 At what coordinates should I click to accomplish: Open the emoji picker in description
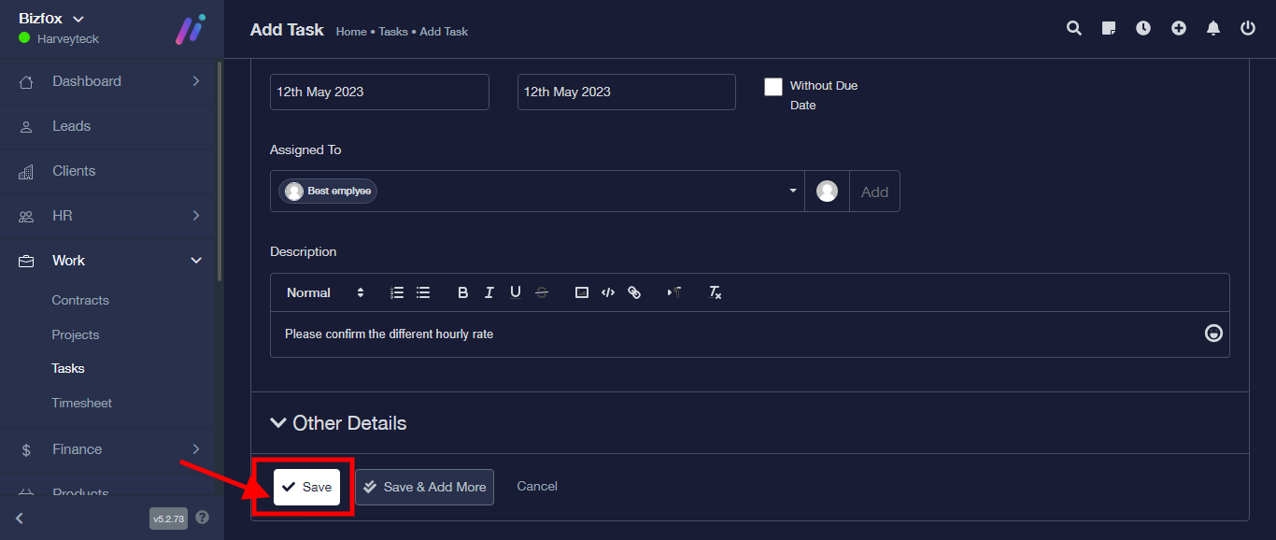tap(1213, 333)
